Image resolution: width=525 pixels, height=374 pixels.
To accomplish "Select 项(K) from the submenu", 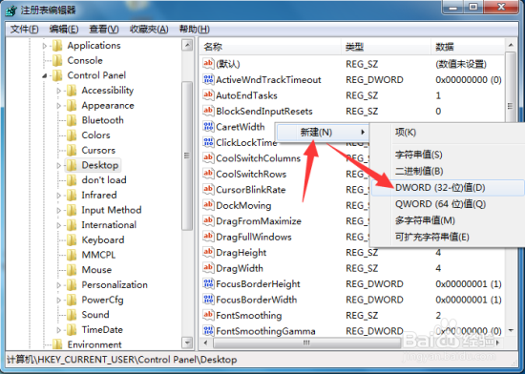I will pyautogui.click(x=448, y=133).
